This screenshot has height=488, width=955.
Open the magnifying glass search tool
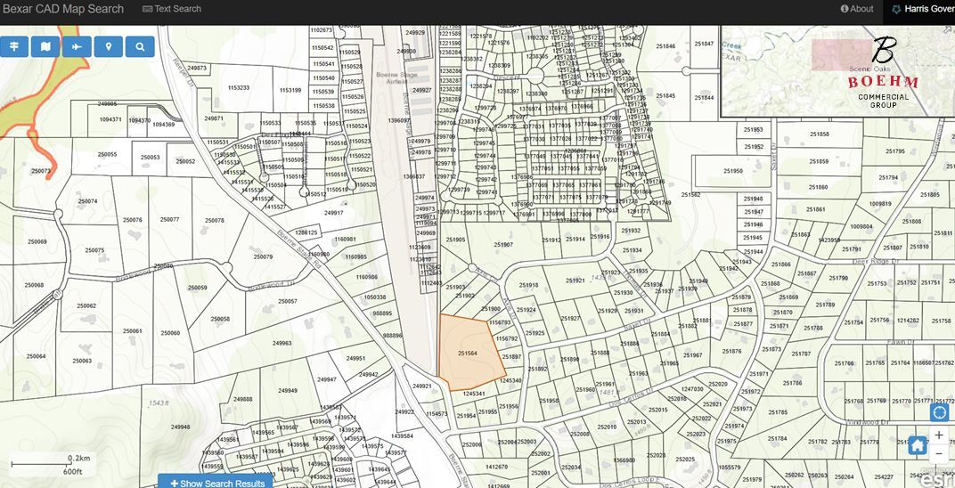(x=139, y=46)
